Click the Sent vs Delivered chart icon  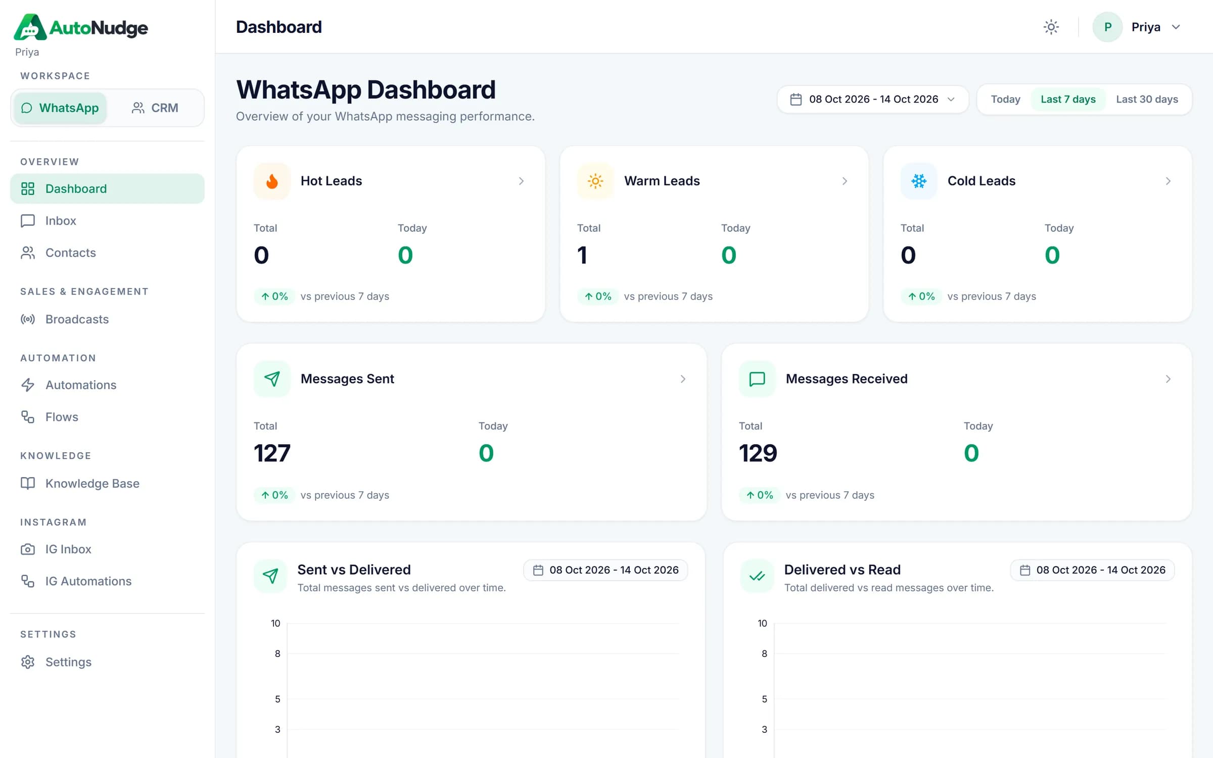pyautogui.click(x=270, y=576)
